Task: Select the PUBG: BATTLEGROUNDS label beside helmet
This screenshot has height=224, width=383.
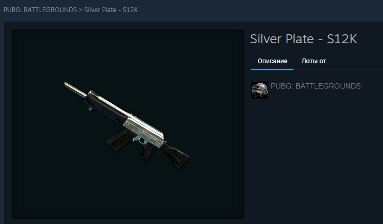Action: (316, 86)
